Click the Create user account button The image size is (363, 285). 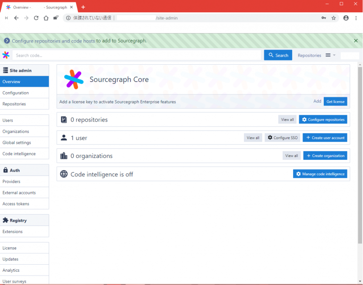point(325,138)
